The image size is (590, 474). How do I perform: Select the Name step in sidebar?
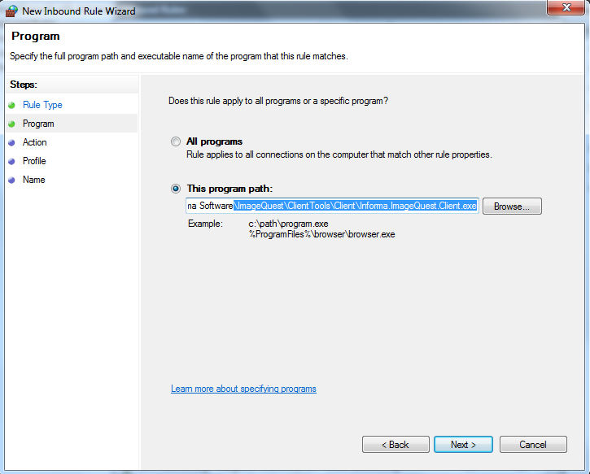(x=34, y=180)
